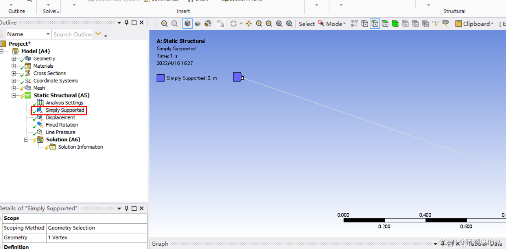This screenshot has width=506, height=249.
Task: Close the Details of Simply Supported panel
Action: pos(141,209)
